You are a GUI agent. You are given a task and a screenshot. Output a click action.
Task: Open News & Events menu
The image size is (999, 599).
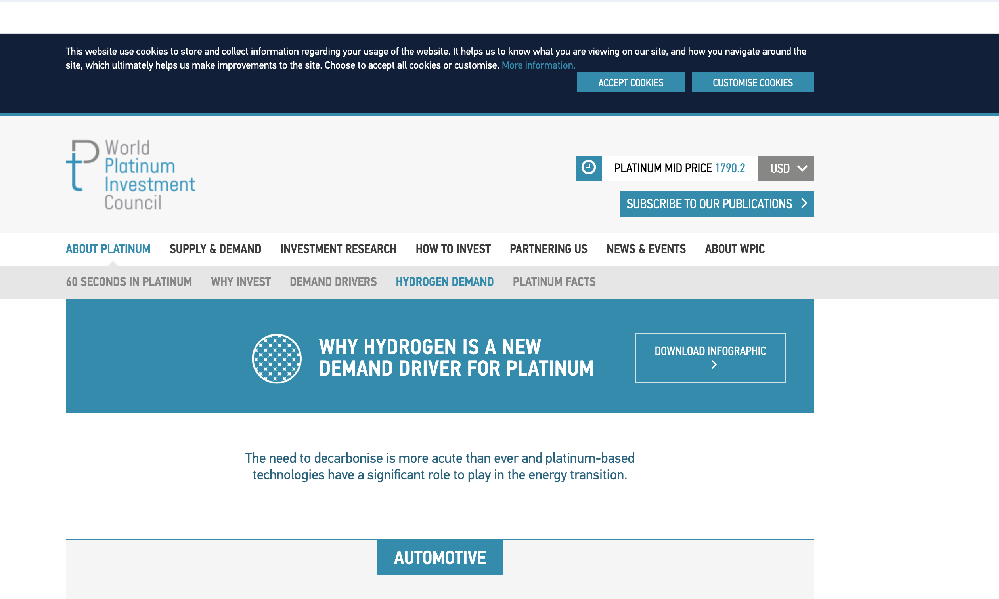pos(646,249)
